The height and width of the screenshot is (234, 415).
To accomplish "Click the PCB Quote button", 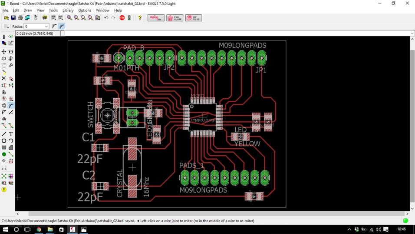I will click(x=175, y=18).
